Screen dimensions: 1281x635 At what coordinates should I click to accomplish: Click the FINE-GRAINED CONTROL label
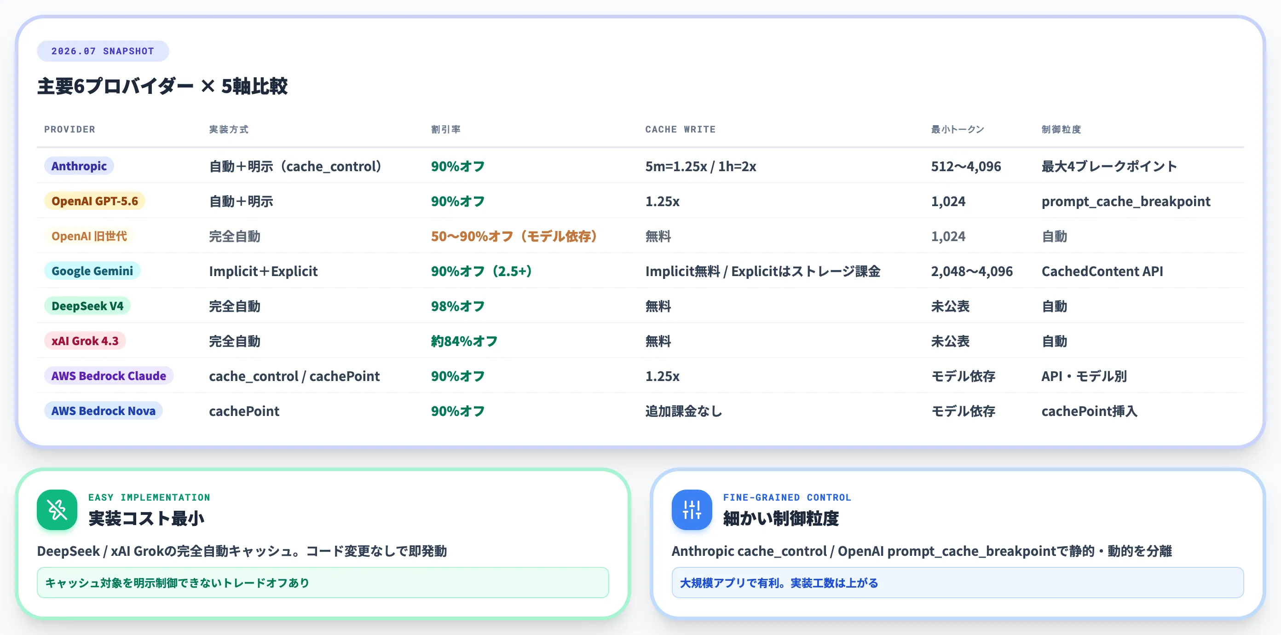(787, 497)
